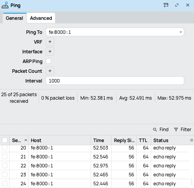Click the Find button label

pyautogui.click(x=164, y=130)
